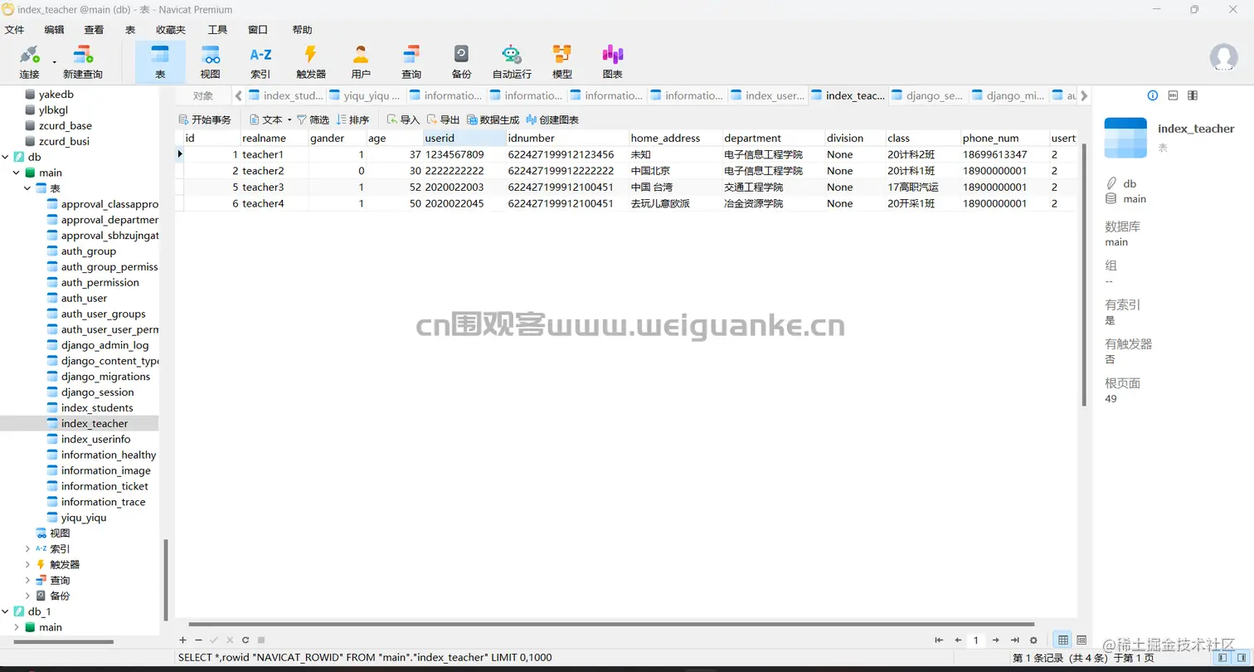Open the 用户 user toolbar icon
Image resolution: width=1254 pixels, height=672 pixels.
point(361,62)
